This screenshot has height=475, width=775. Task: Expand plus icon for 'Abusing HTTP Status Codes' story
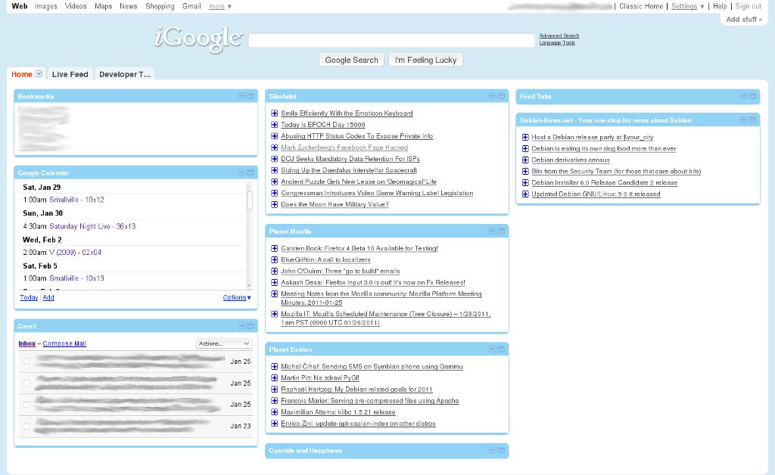[x=274, y=136]
